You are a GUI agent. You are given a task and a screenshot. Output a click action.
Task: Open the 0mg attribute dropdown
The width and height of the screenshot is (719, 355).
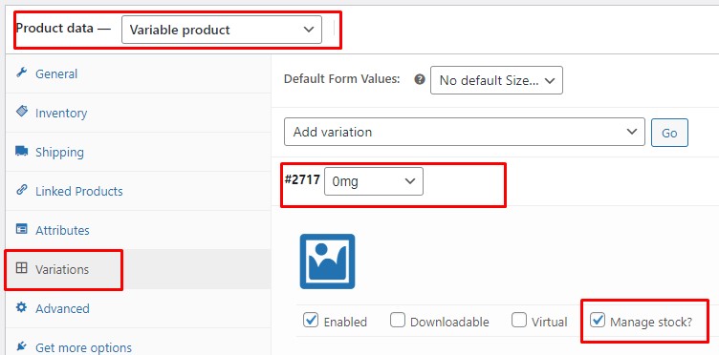click(x=374, y=181)
